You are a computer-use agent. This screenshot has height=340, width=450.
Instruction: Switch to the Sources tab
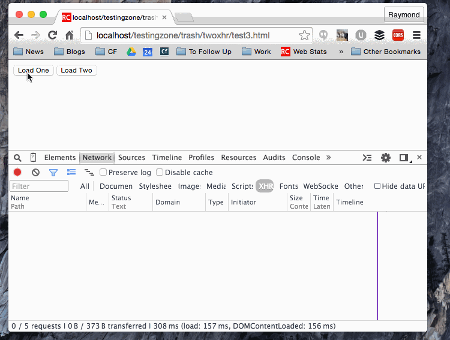(x=131, y=158)
